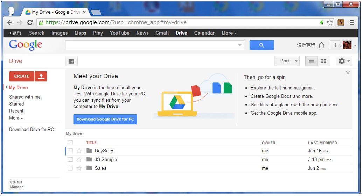Screen dimensions: 362x196
Task: Open Images in the Google bar
Action: (x=60, y=33)
